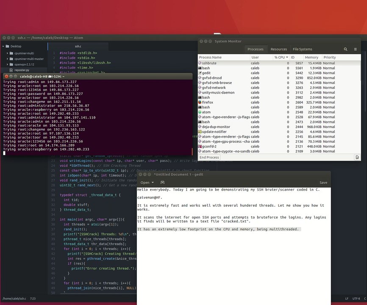This screenshot has height=305, width=367.
Task: Select the gvfsd-dnssd process row
Action: [279, 78]
